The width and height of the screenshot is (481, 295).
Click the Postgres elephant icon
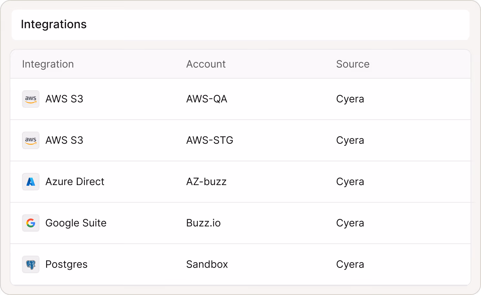(x=31, y=264)
